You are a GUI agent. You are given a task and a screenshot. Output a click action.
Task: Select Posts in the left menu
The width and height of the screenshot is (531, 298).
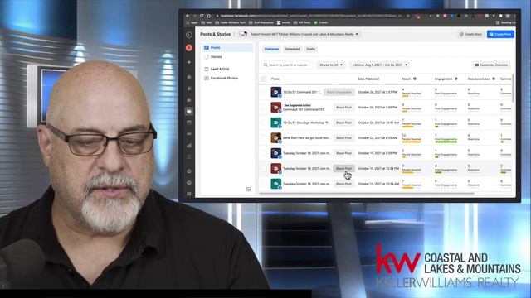(x=227, y=48)
